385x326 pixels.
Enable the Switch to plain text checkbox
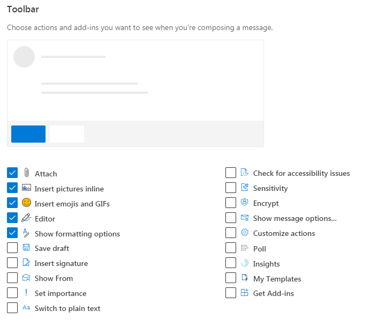click(x=12, y=308)
